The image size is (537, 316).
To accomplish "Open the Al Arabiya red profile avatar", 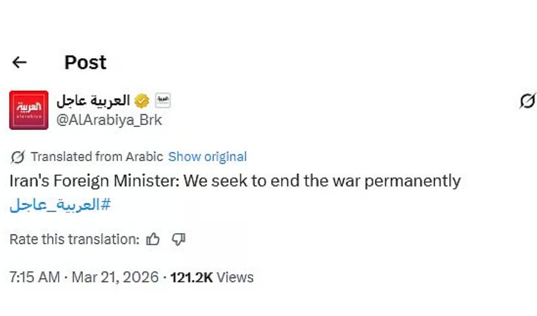I will pyautogui.click(x=28, y=109).
